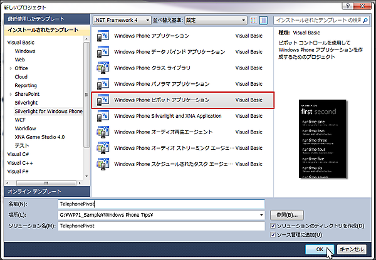376x260 pixels.
Task: Select Cloud template category
Action: tap(21, 77)
